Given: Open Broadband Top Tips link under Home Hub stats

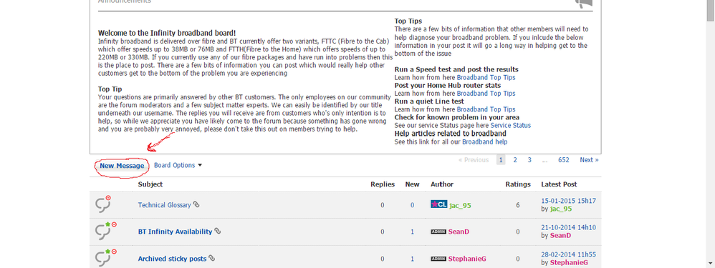Looking at the screenshot, I should pos(486,94).
